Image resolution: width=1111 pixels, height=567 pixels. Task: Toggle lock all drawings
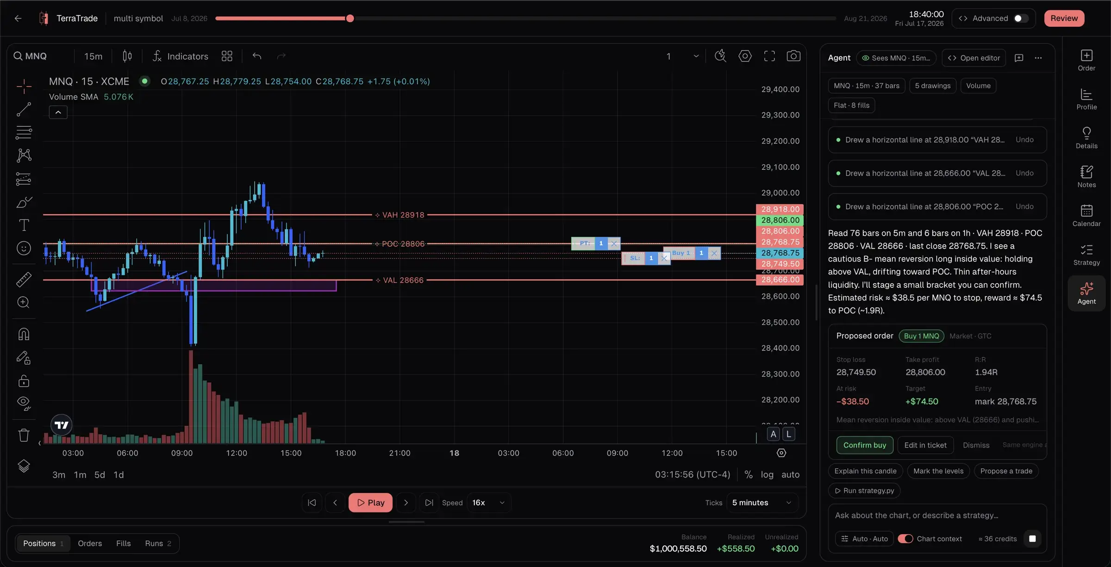(x=24, y=381)
